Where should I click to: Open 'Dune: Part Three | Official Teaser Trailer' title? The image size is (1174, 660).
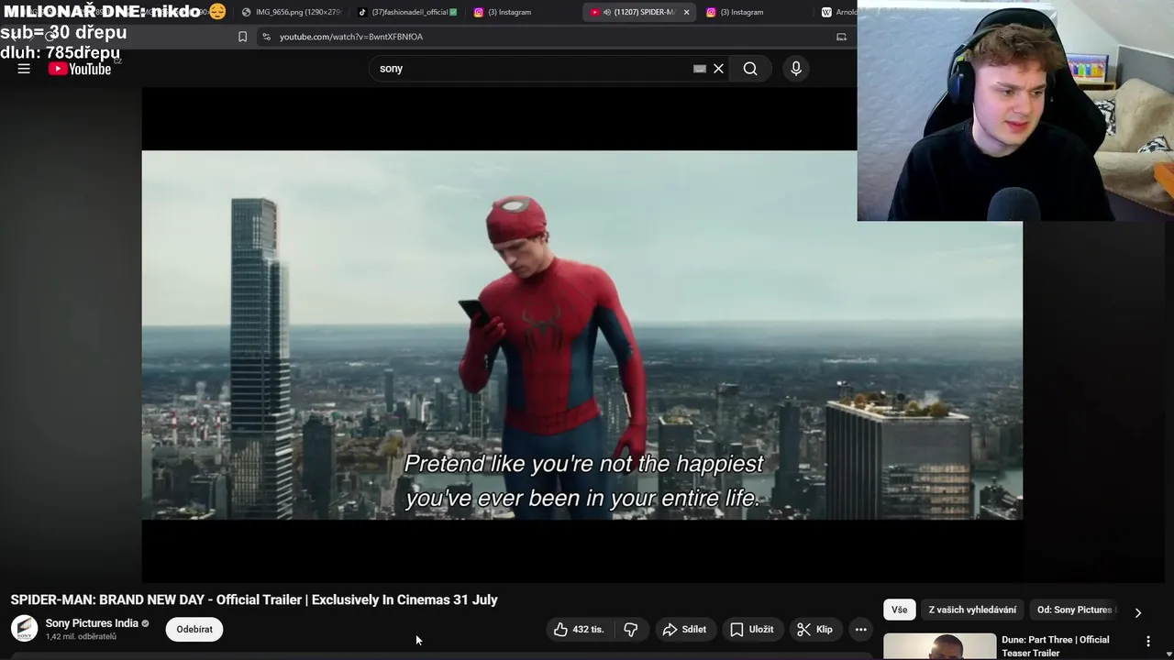(x=1056, y=646)
